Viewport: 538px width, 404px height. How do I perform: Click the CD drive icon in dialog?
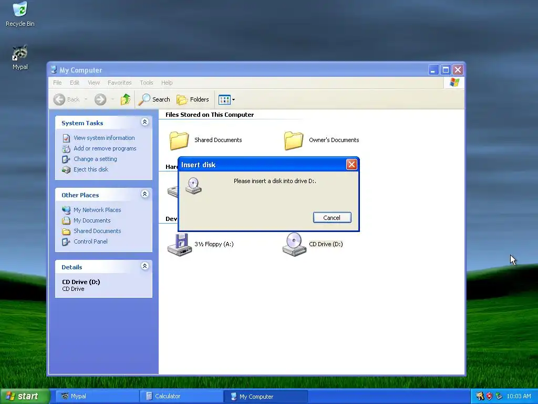(193, 186)
